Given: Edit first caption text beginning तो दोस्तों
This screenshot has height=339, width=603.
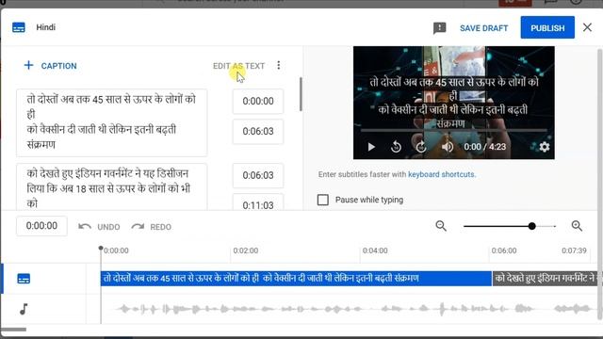Looking at the screenshot, I should pos(111,122).
